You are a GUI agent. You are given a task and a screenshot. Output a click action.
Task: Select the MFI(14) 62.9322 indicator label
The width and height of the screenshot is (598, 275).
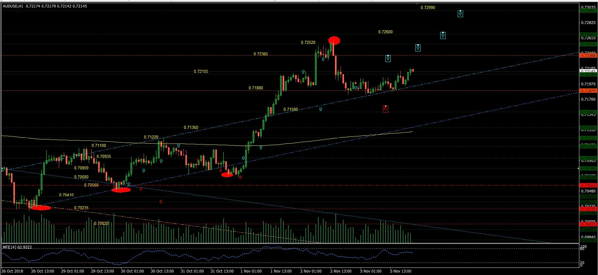(x=17, y=247)
